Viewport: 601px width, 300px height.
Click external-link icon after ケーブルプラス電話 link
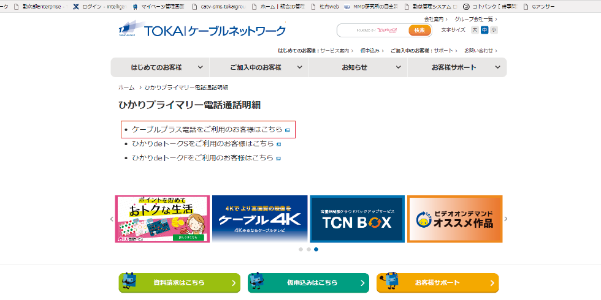click(288, 130)
